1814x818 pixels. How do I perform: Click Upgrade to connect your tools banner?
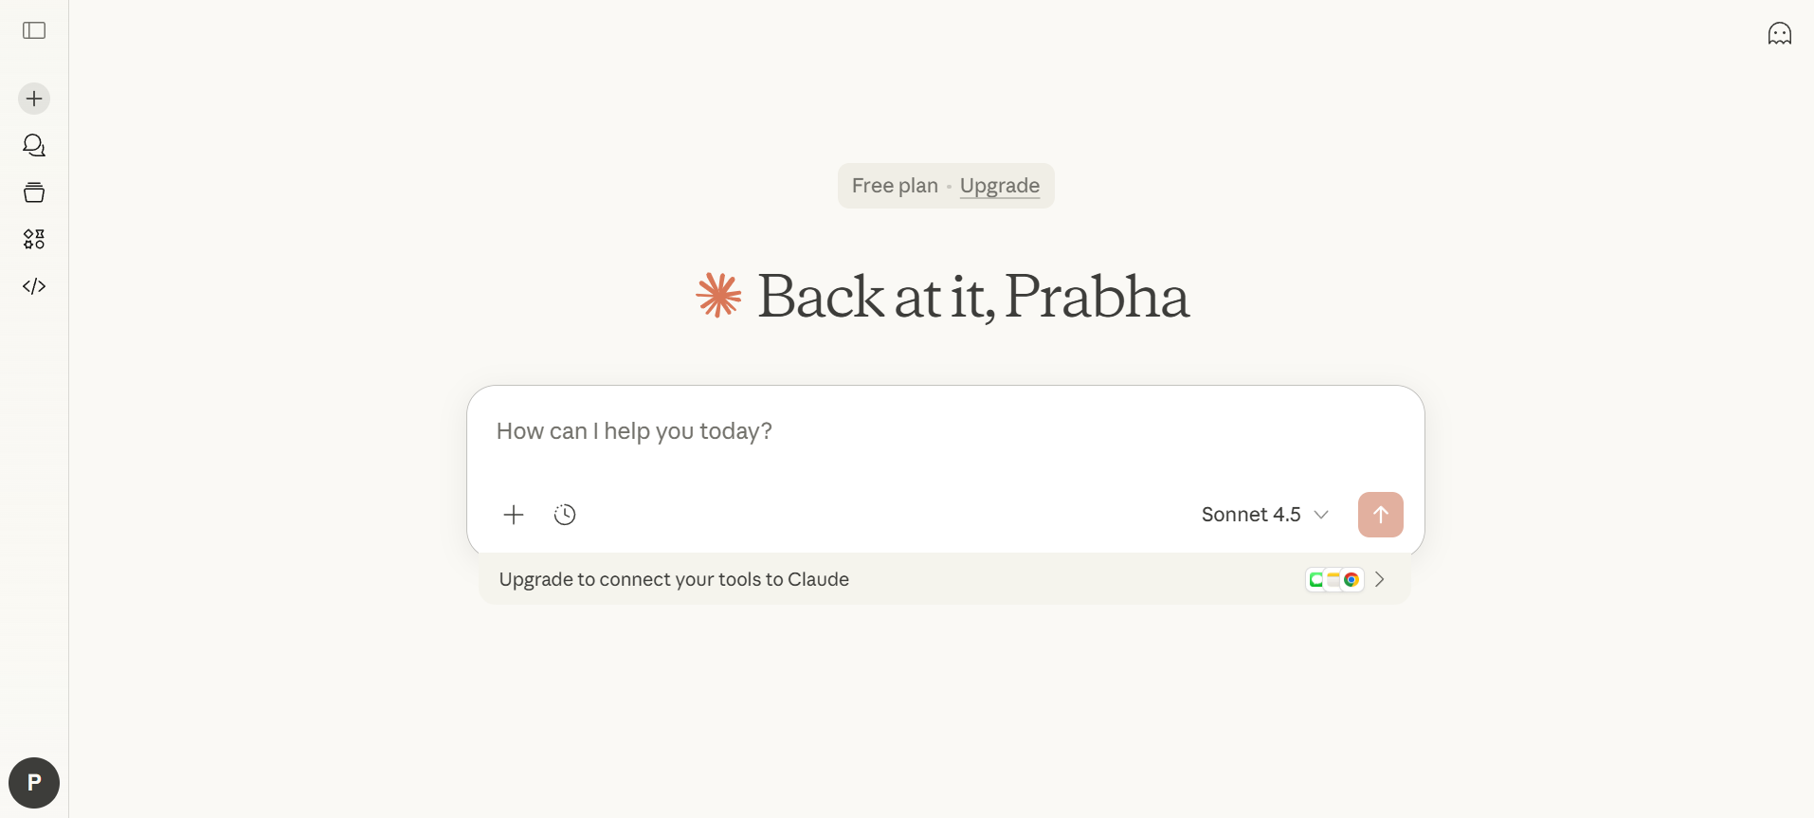674,579
